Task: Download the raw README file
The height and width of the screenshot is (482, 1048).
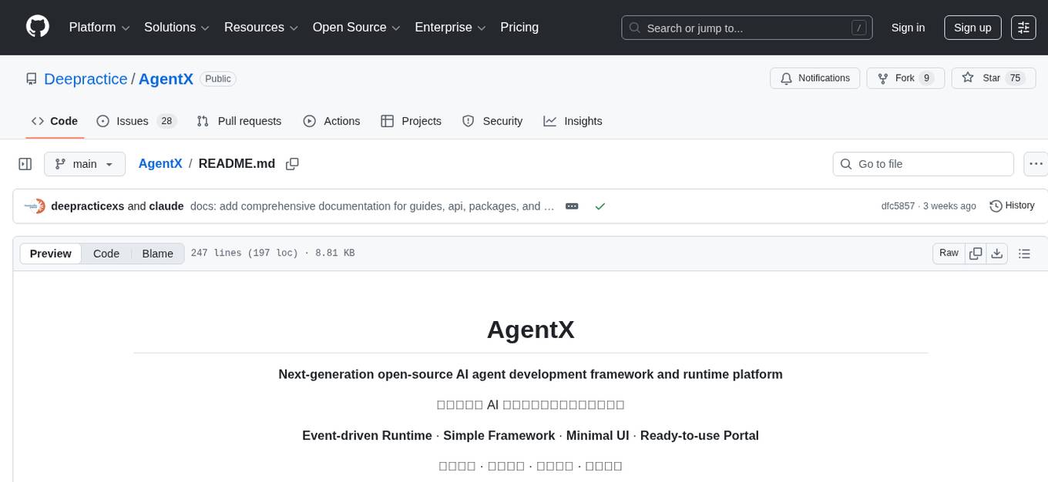Action: tap(997, 253)
